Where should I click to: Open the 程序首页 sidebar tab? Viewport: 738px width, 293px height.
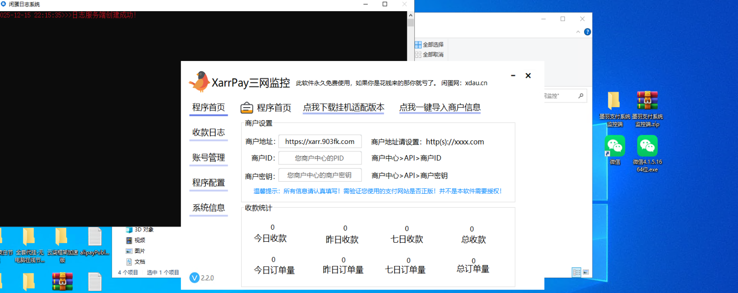209,107
